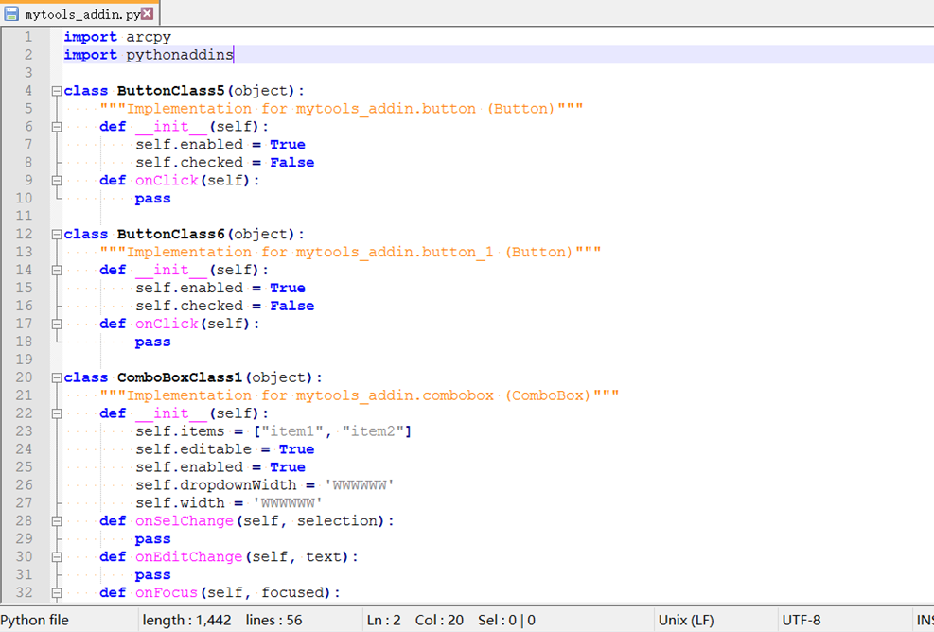Image resolution: width=934 pixels, height=632 pixels.
Task: Collapse the __init__ fold on line 22
Action: (57, 413)
